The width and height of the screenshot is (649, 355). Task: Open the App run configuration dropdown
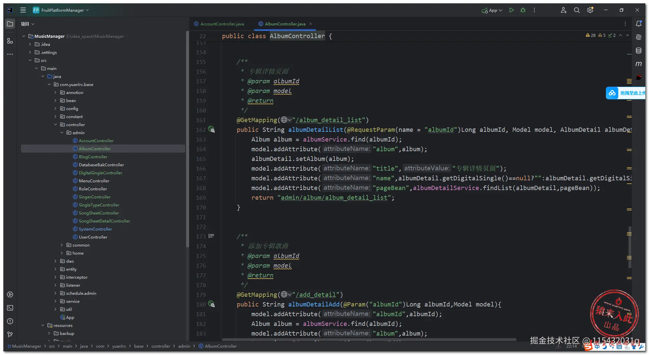point(492,10)
